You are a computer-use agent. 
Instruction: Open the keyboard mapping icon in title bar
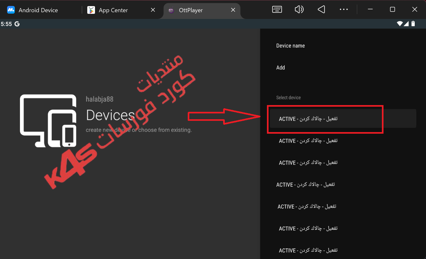[x=277, y=10]
